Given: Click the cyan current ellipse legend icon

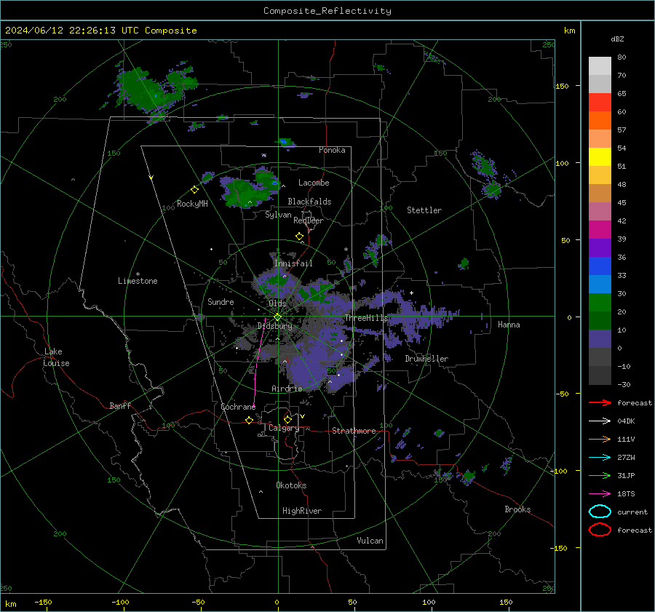Looking at the screenshot, I should point(600,512).
